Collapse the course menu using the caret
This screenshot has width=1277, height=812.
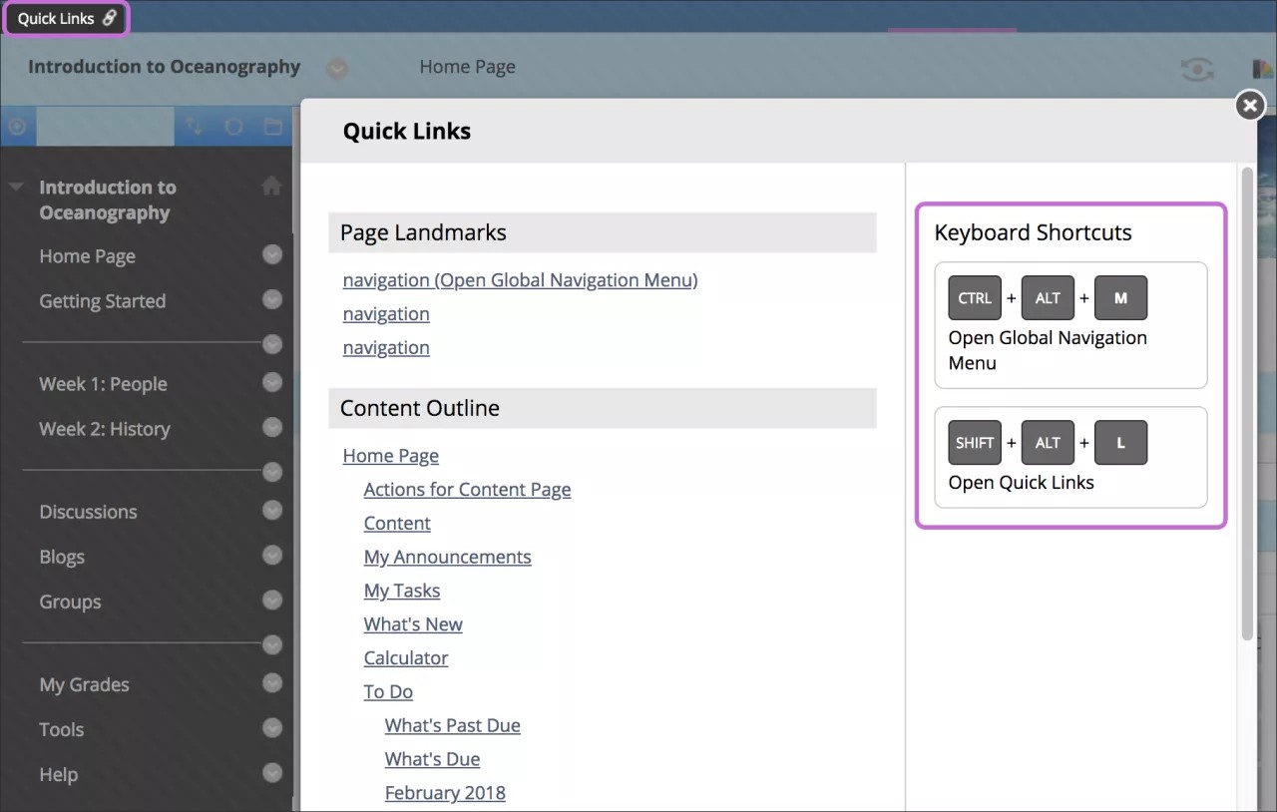pyautogui.click(x=16, y=187)
